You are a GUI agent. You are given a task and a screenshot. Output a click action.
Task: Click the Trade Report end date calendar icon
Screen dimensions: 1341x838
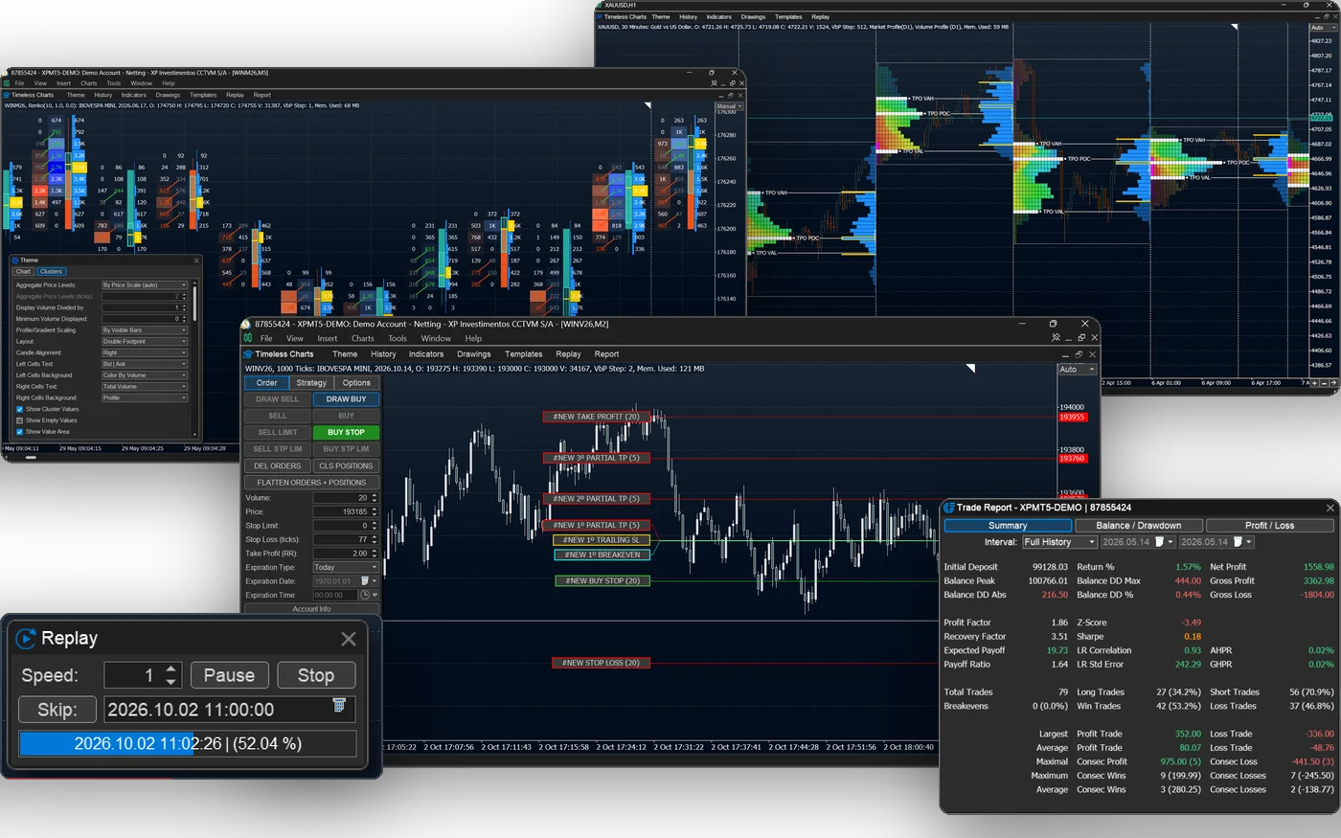tap(1238, 542)
